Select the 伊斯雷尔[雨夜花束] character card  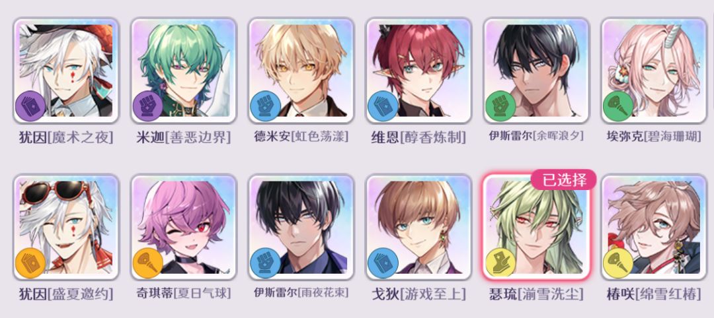pos(301,227)
